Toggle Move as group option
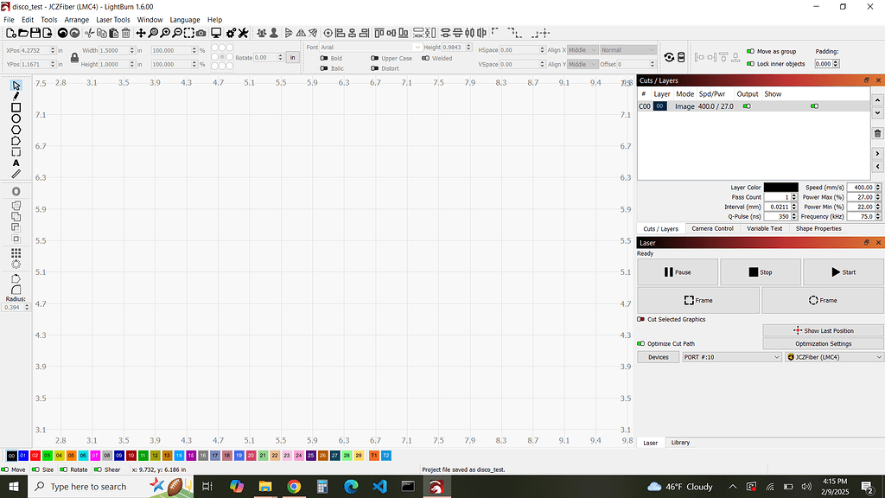The width and height of the screenshot is (885, 498). pyautogui.click(x=750, y=51)
